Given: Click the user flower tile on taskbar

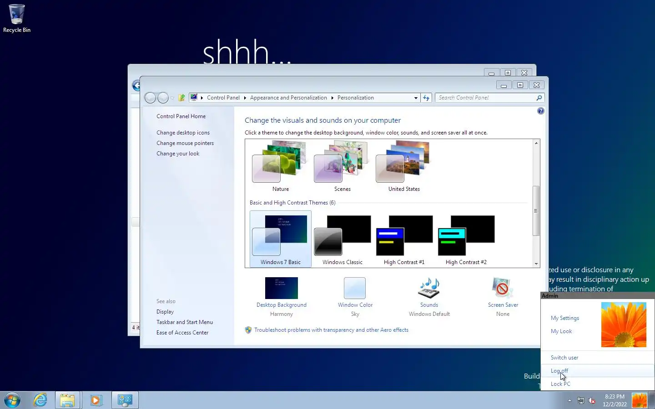Looking at the screenshot, I should pyautogui.click(x=639, y=400).
